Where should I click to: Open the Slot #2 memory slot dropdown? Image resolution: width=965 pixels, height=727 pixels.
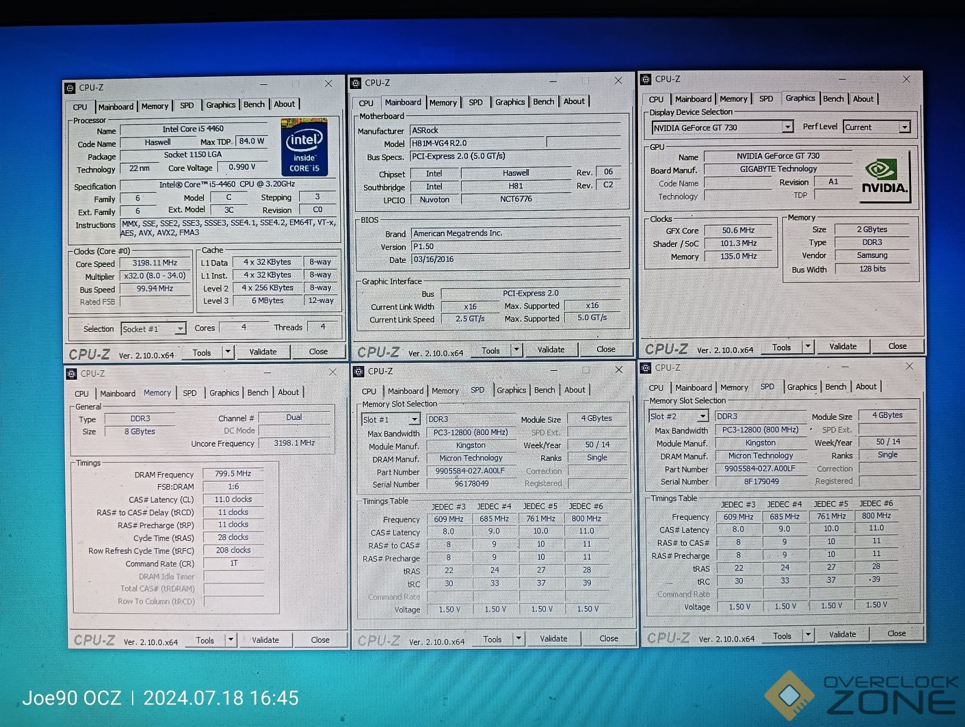tap(702, 416)
